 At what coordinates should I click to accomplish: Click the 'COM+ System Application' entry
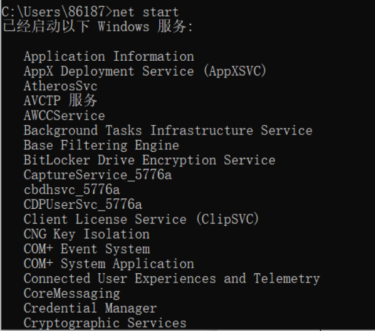(109, 264)
